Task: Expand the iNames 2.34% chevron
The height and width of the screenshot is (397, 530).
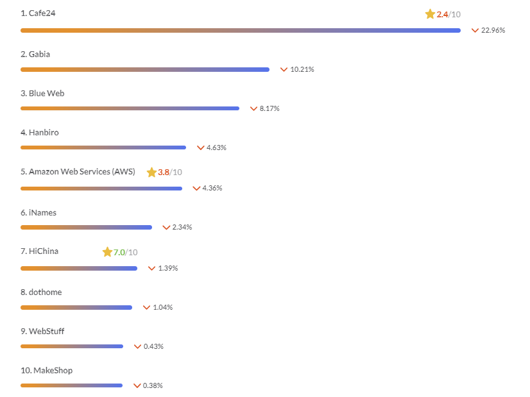Action: [166, 227]
